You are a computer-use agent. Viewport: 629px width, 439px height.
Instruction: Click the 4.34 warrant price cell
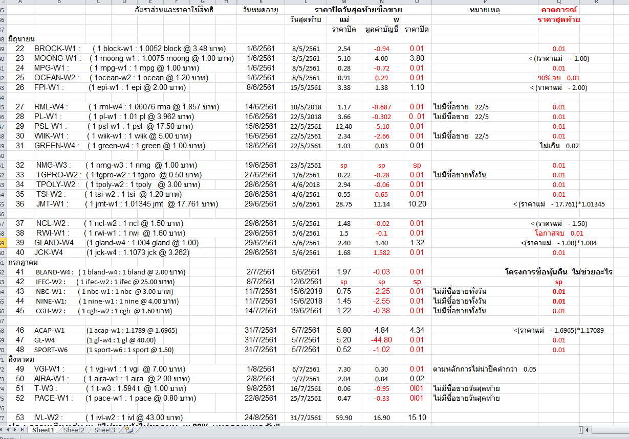417,330
